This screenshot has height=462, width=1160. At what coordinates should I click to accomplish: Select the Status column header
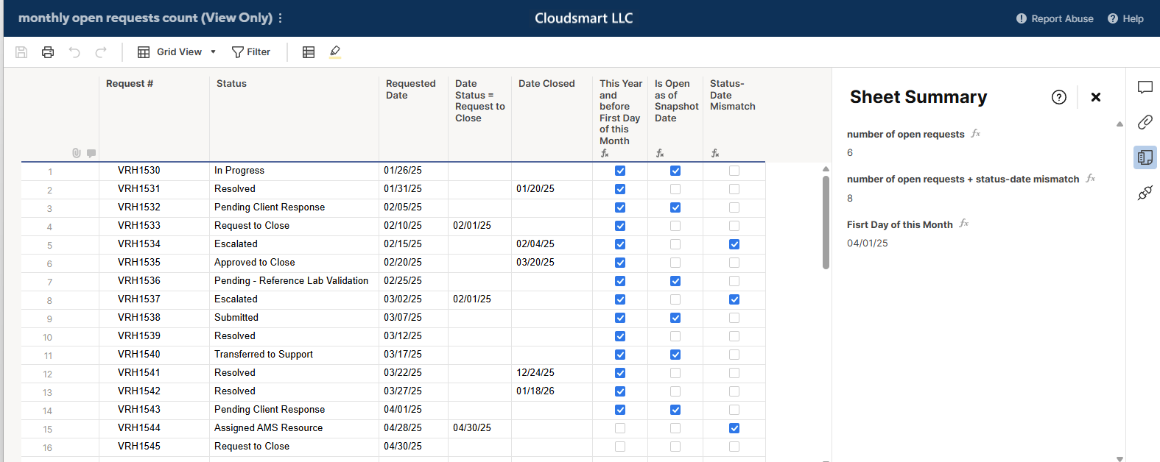294,118
